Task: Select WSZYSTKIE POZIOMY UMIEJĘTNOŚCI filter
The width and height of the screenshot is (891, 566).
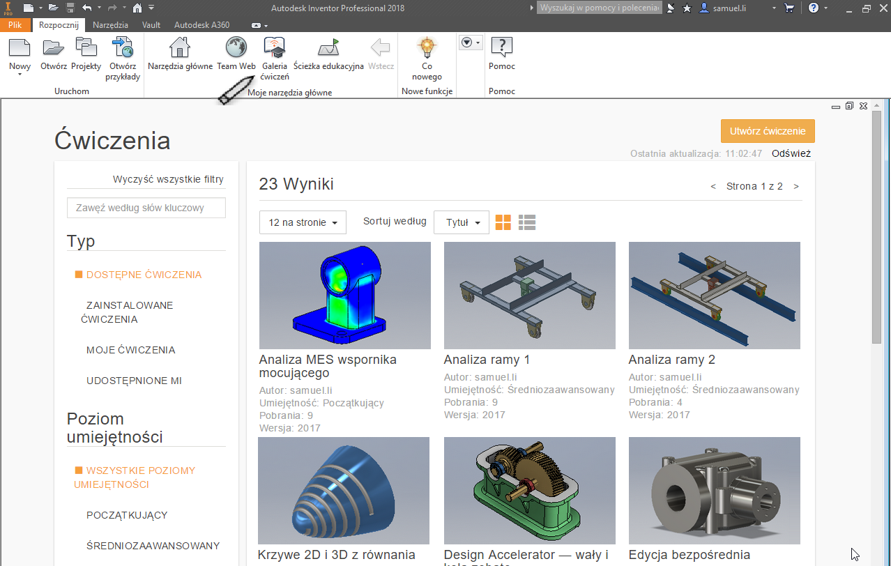Action: pos(135,477)
